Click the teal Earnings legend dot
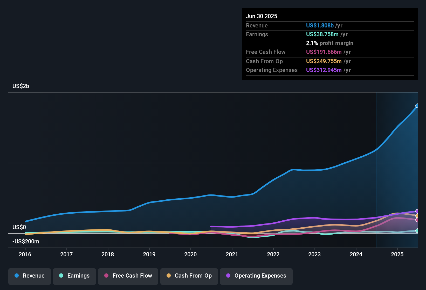426x290 pixels. pos(61,276)
